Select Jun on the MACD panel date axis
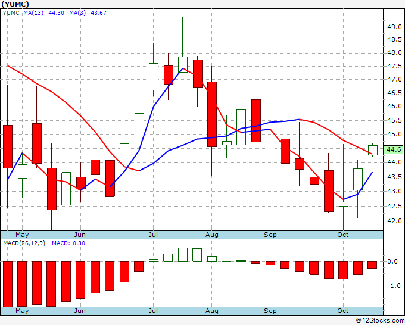The height and width of the screenshot is (325, 405). coord(80,311)
